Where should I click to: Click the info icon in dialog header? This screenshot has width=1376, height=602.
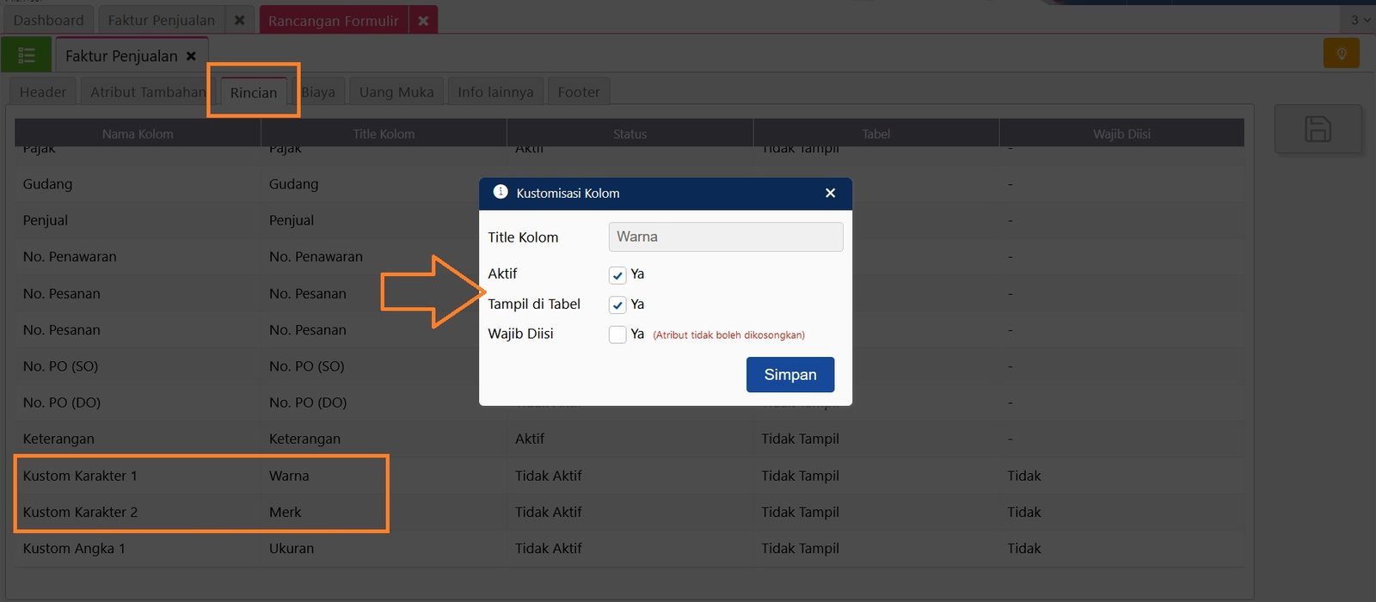[501, 193]
